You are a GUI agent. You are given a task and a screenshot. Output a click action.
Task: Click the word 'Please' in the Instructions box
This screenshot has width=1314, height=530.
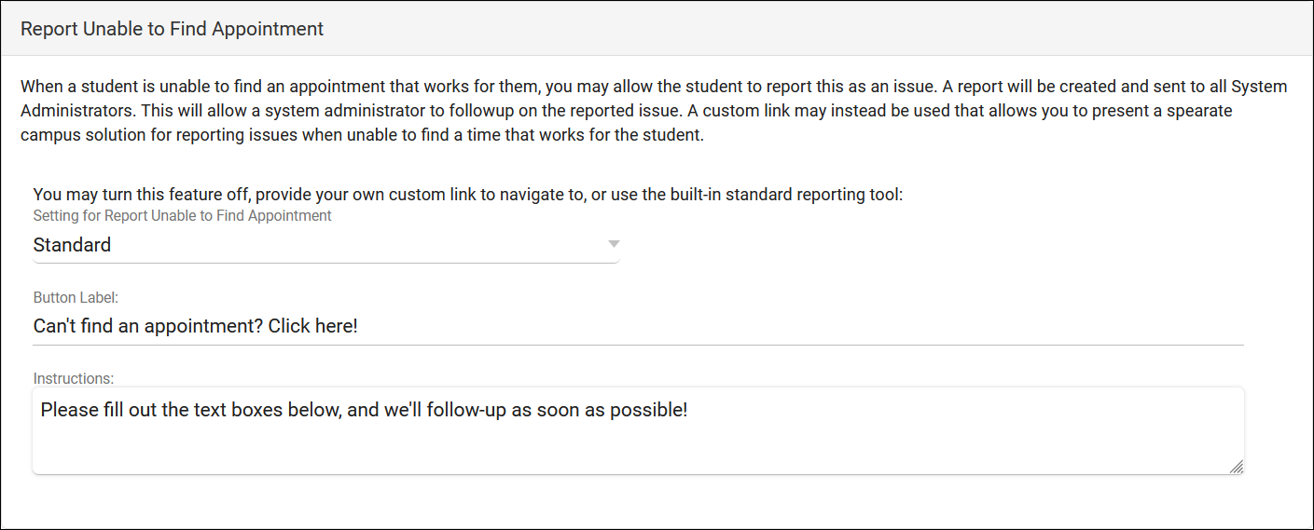point(66,410)
